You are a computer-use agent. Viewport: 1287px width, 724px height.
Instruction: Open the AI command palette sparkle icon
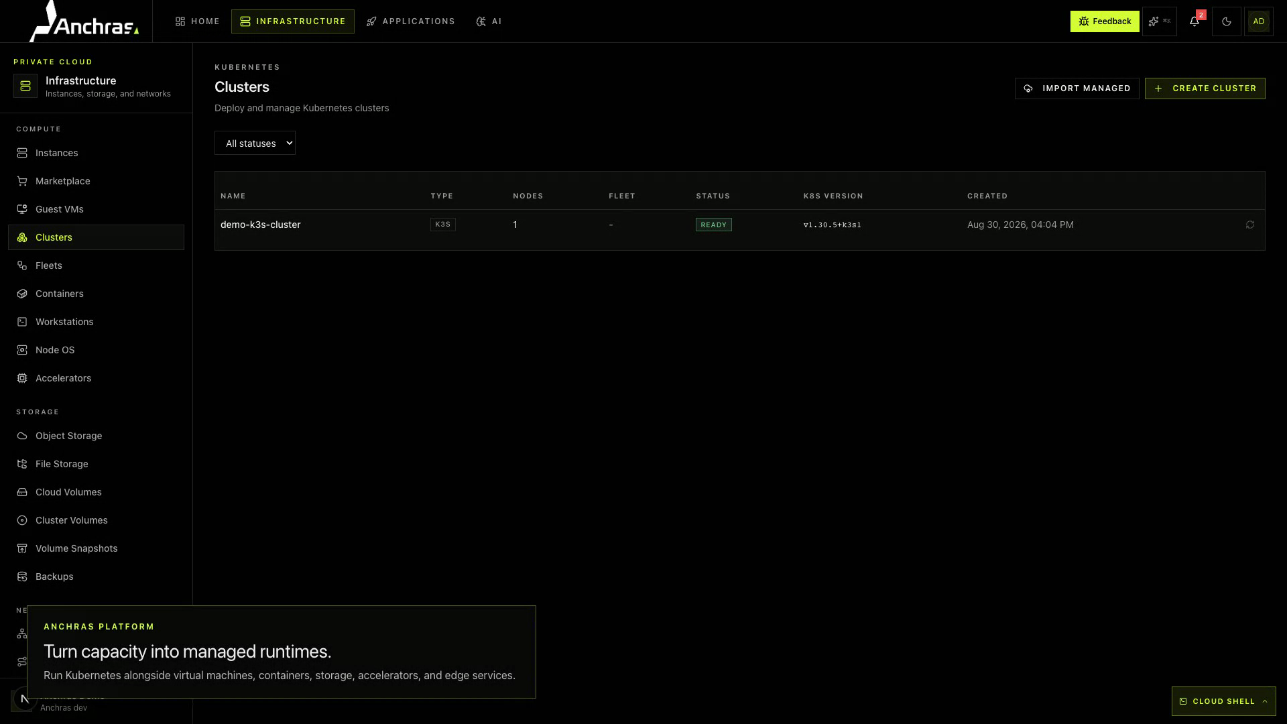point(1160,21)
